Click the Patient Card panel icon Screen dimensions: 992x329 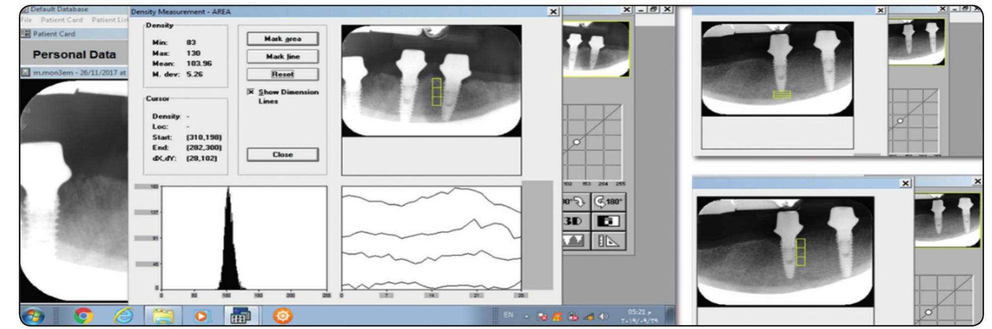point(26,34)
